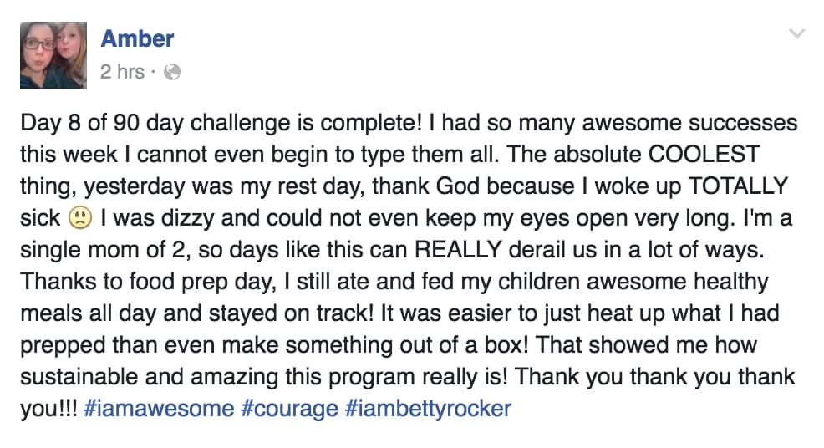Click 'you!!!' before the hashtags

tap(48, 409)
